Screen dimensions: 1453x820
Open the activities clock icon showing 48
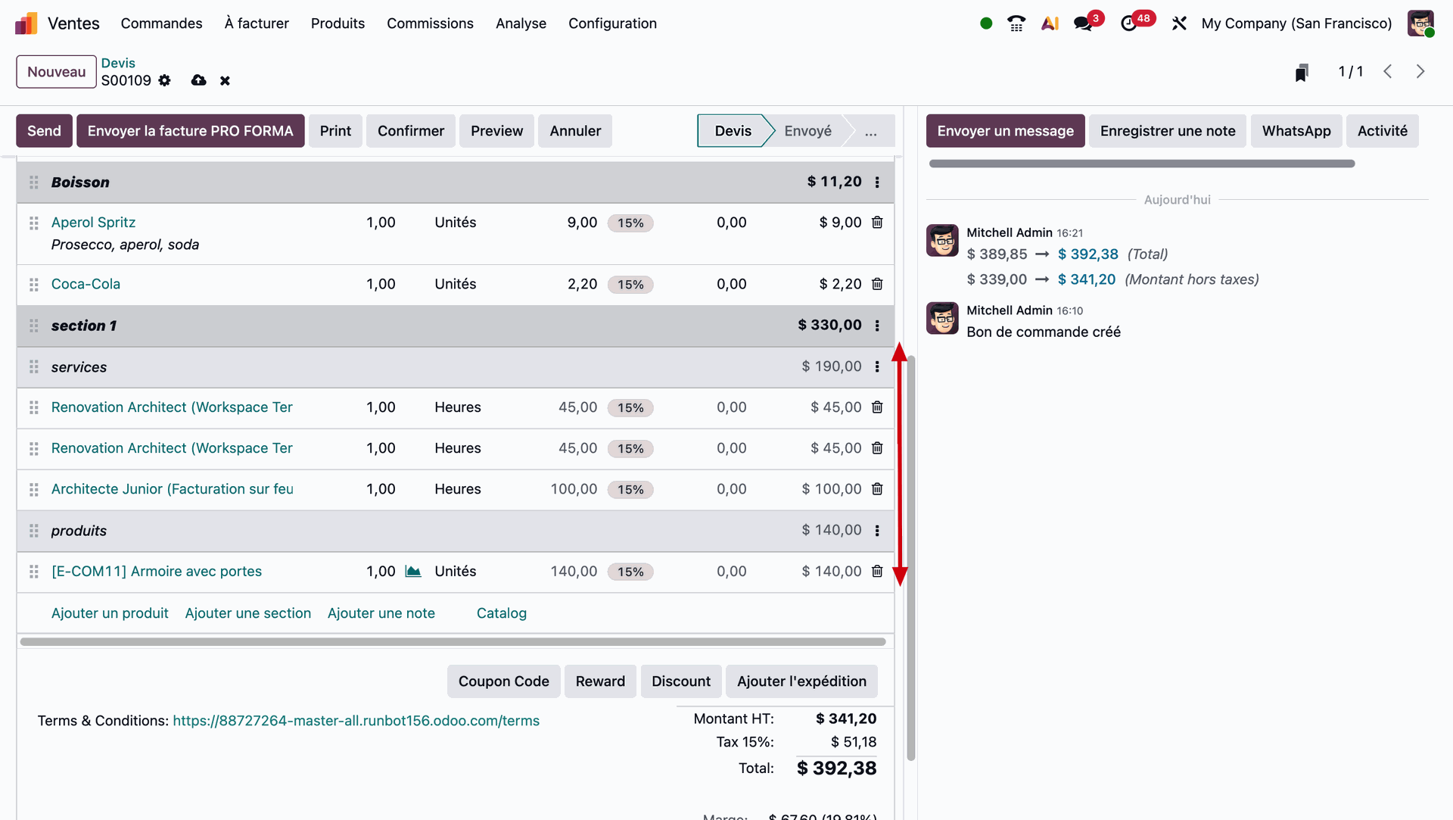[1129, 23]
